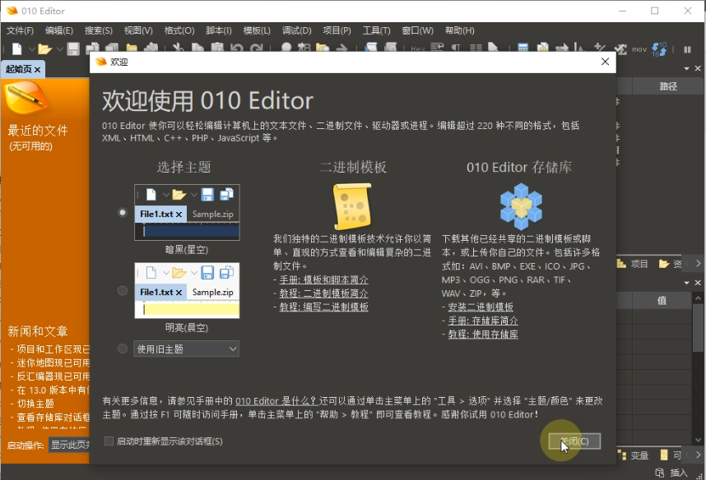Open the 脚本(I) menu
This screenshot has width=706, height=480.
(x=218, y=30)
